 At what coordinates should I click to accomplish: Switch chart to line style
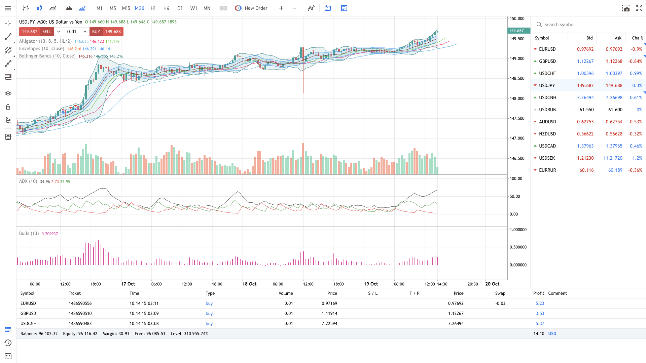coord(53,8)
